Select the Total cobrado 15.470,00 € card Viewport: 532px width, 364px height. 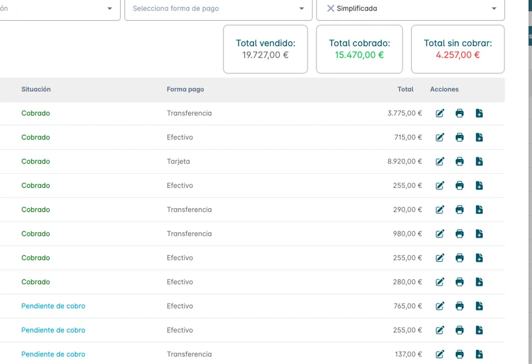click(x=359, y=49)
